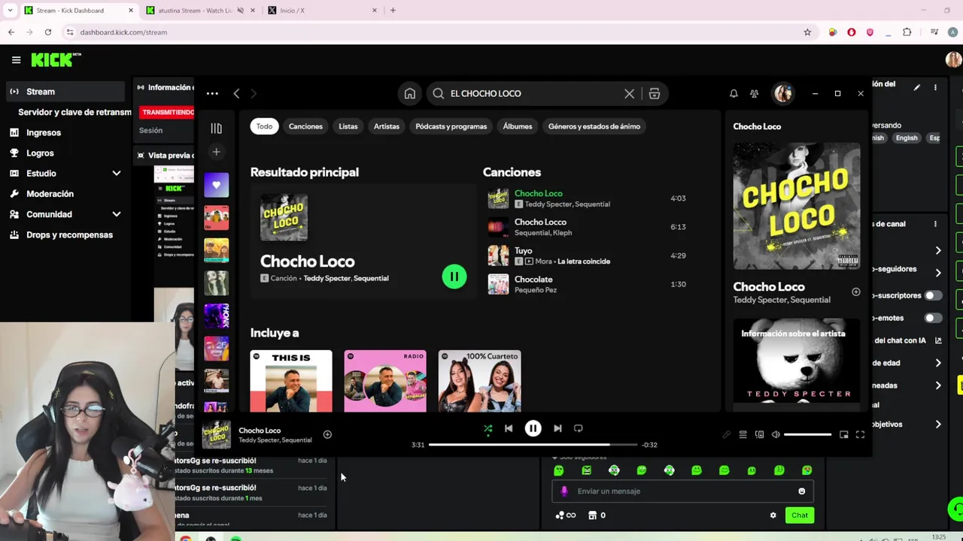Open stream info three-dot menu
Viewport: 963px width, 541px height.
935,87
